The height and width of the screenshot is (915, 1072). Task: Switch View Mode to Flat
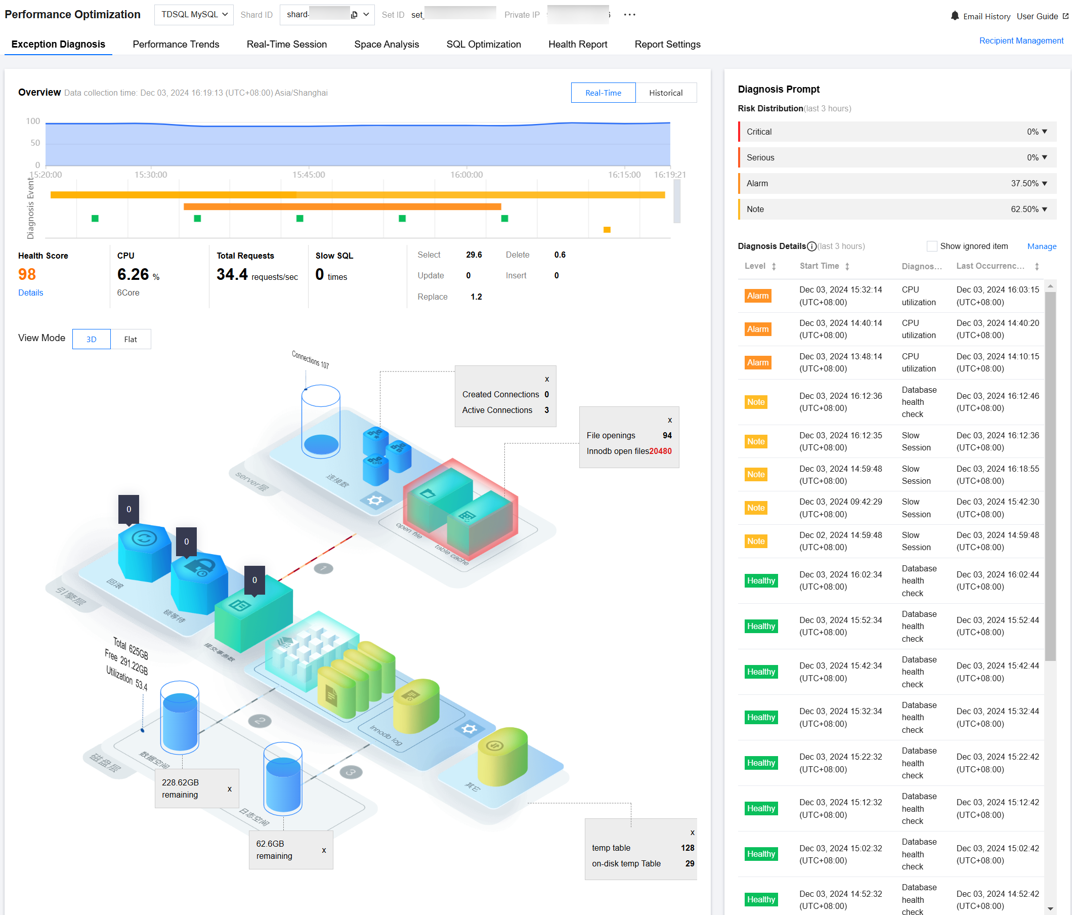pos(131,340)
